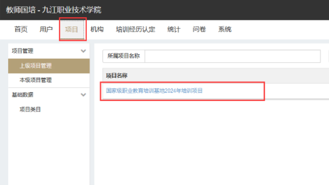Open the 培训经历认定 tab
Viewport: 329px width, 185px height.
(135, 29)
